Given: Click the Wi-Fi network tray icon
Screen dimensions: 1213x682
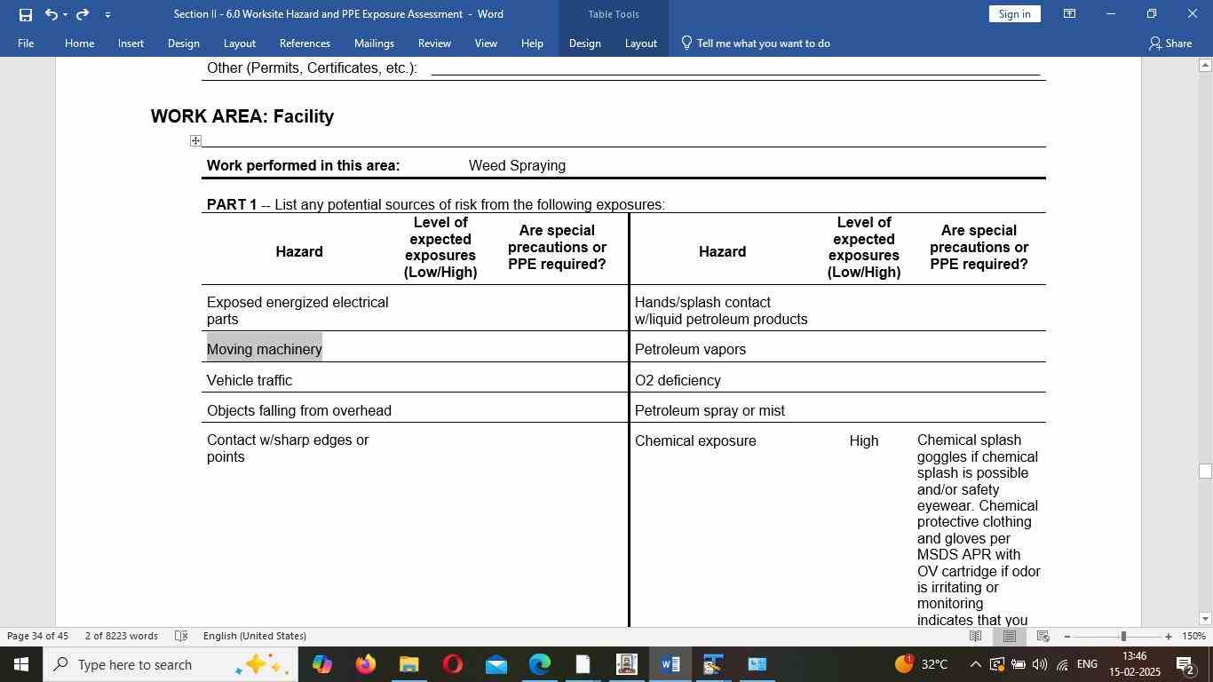Looking at the screenshot, I should (1062, 664).
